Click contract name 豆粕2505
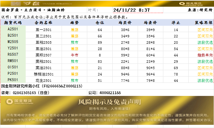This screenshot has width=214, height=128. pyautogui.click(x=44, y=42)
